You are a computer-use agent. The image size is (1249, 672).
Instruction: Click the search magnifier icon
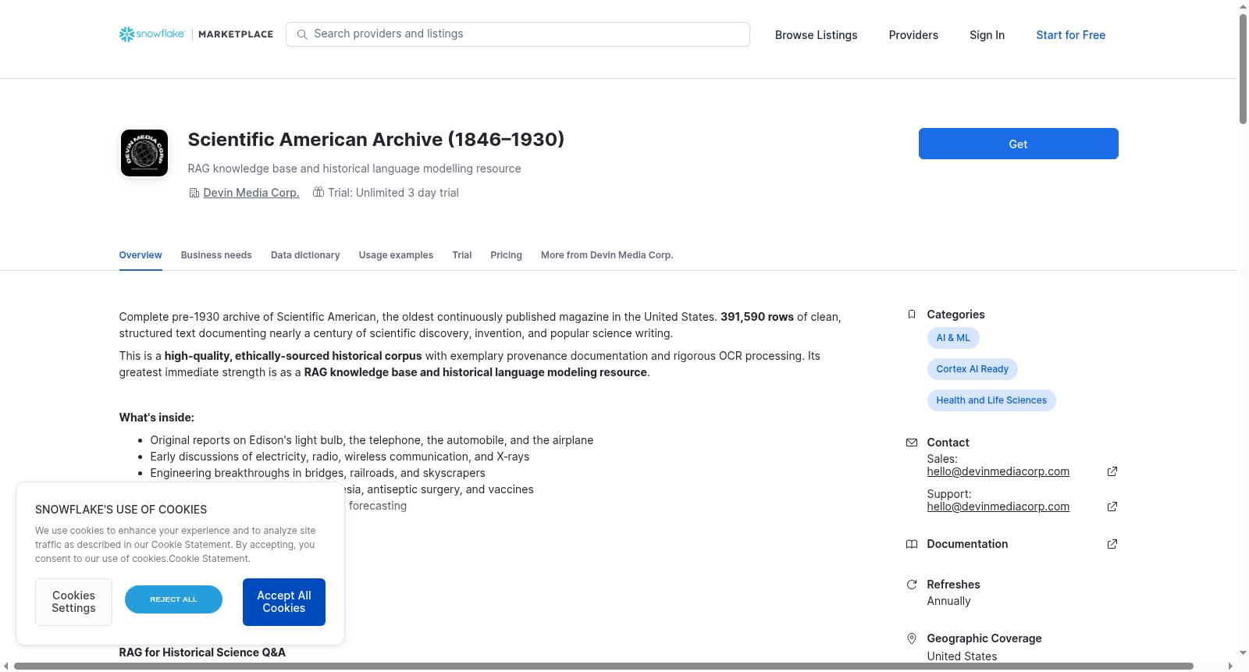coord(302,34)
